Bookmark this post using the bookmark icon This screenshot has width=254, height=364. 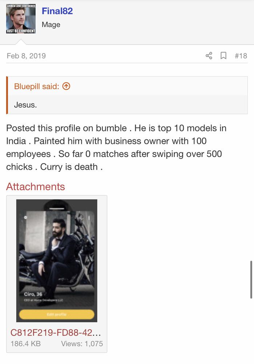click(223, 56)
